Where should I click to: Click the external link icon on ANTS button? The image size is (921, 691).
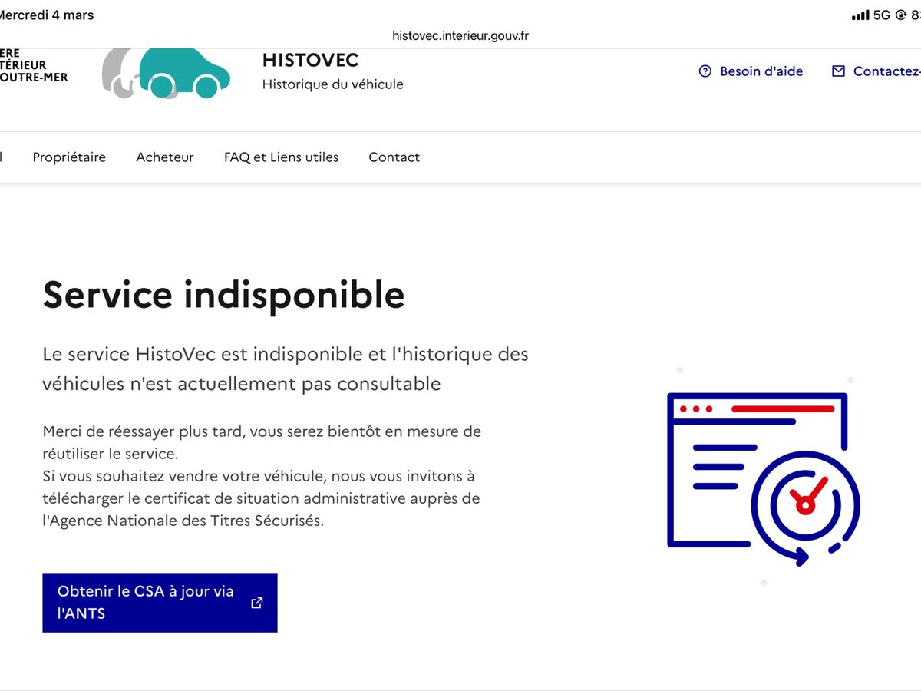(x=257, y=603)
